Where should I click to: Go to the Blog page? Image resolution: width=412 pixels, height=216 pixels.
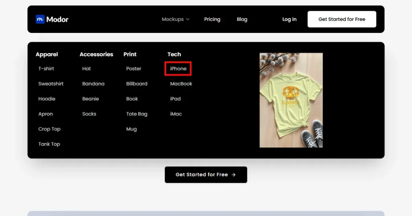click(x=242, y=19)
